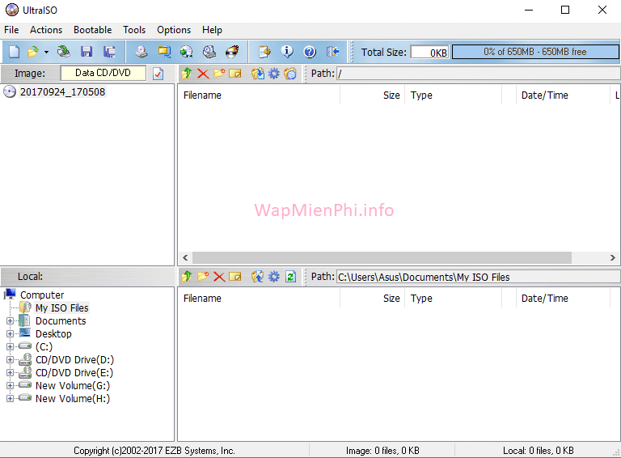Click the Exit door toolbar icon
Viewport: 621px width, 458px height.
pos(332,52)
